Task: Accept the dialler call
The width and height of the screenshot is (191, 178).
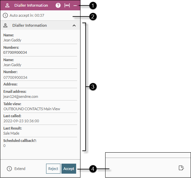Action: (x=69, y=169)
